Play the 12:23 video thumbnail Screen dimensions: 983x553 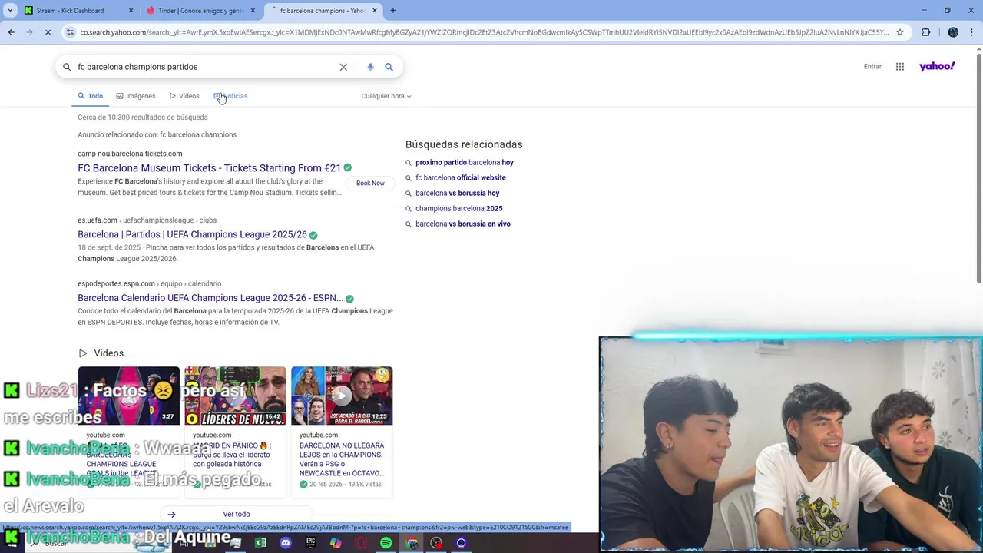tap(342, 396)
